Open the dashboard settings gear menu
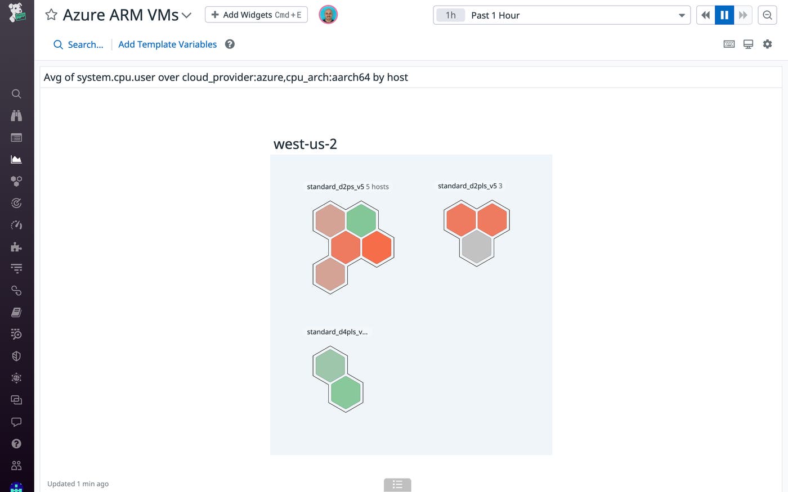788x492 pixels. coord(767,44)
